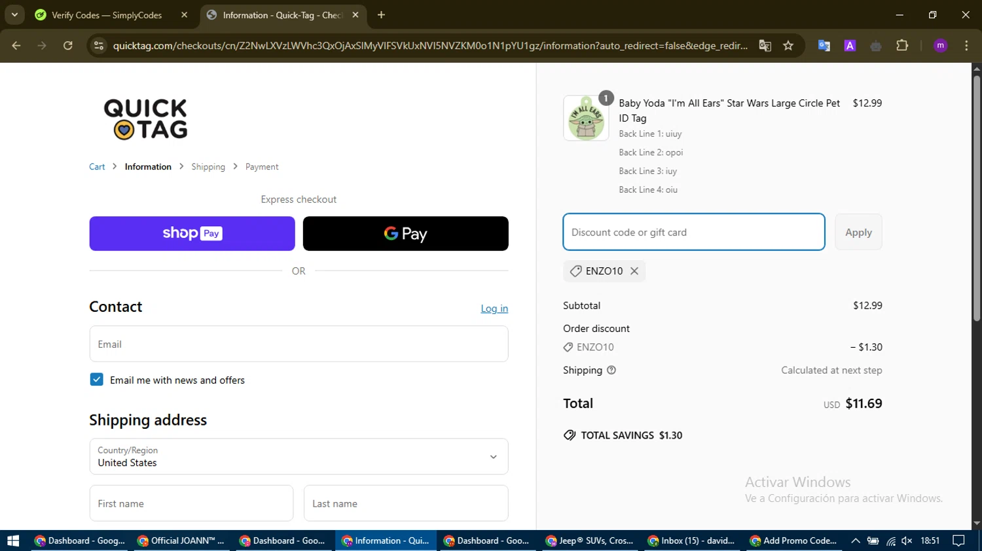Image resolution: width=982 pixels, height=551 pixels.
Task: Open the Windows Start menu
Action: [x=13, y=541]
